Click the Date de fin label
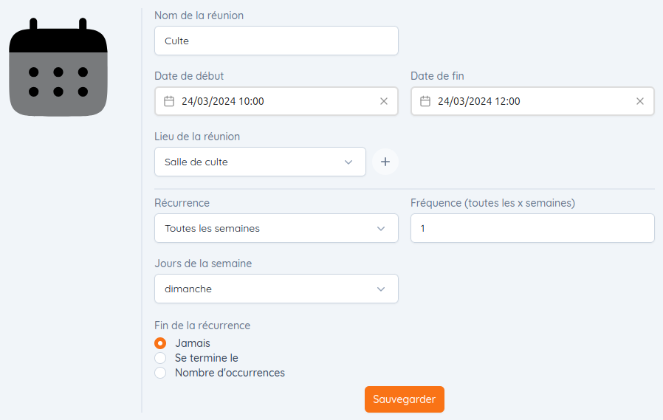This screenshot has width=663, height=420. 438,76
